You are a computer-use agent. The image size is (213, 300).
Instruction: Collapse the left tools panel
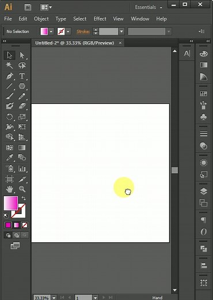[x=5, y=41]
